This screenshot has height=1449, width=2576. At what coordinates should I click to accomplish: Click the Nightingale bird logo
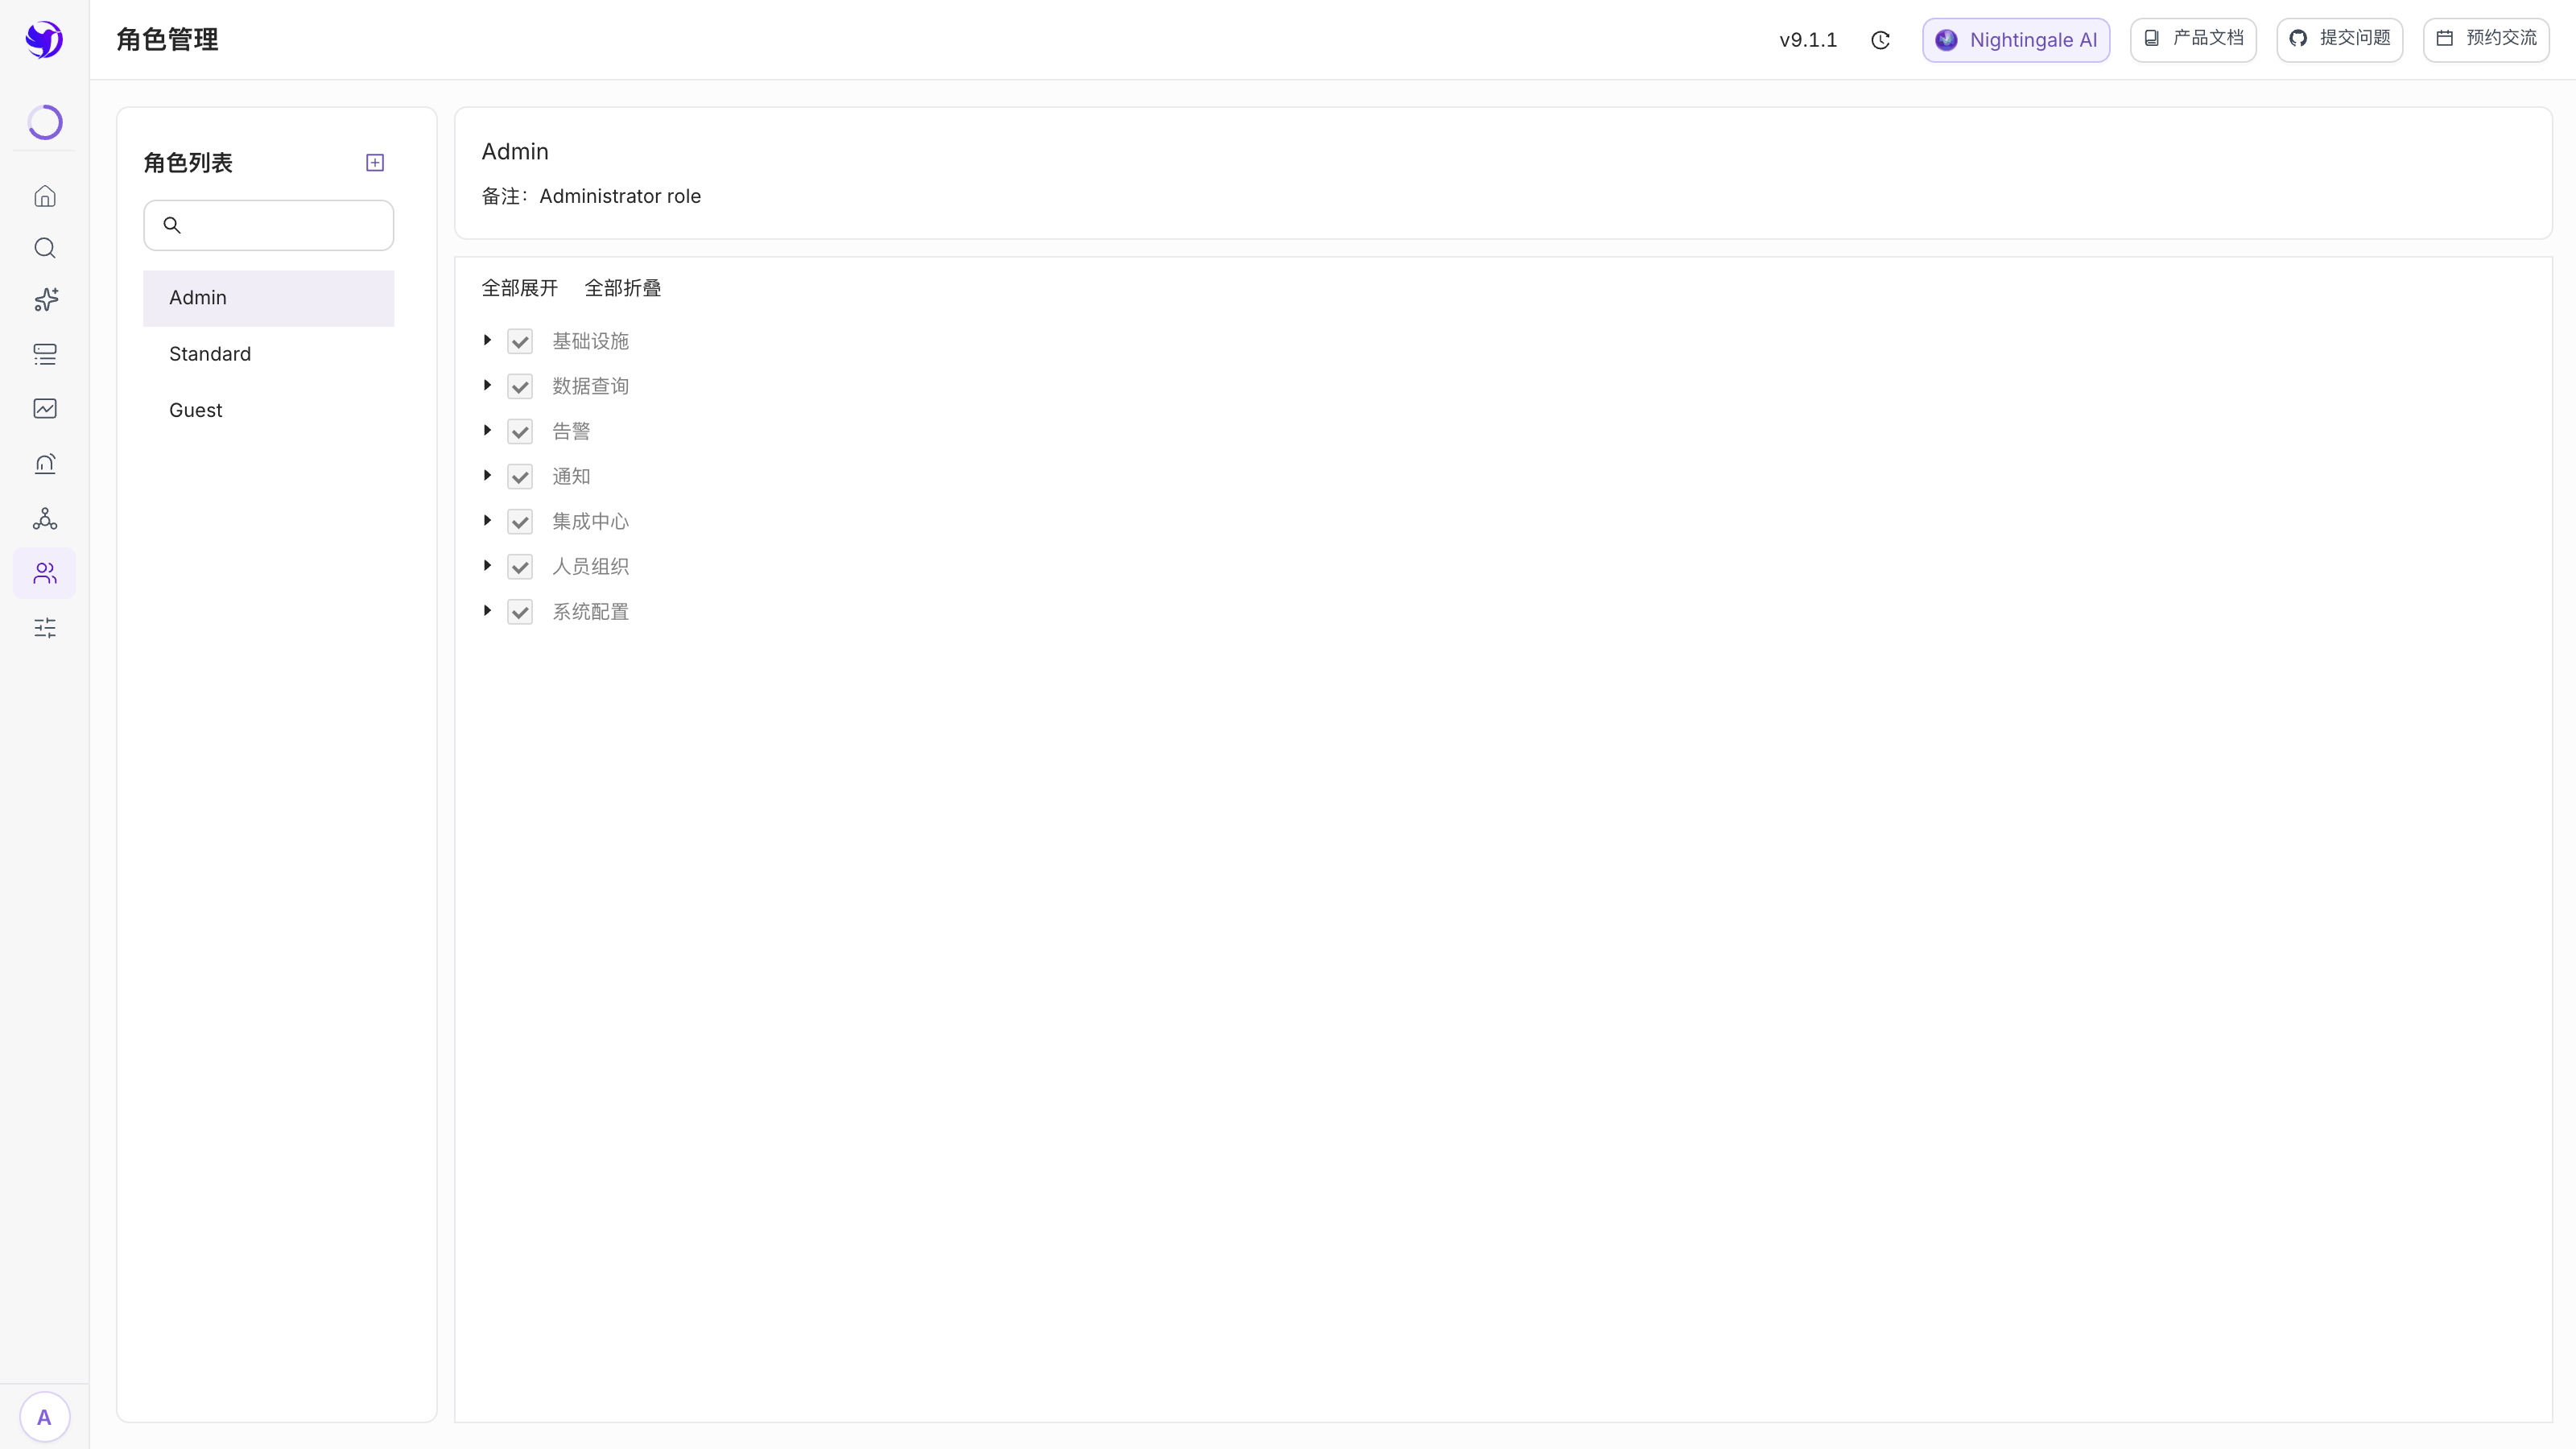tap(44, 40)
